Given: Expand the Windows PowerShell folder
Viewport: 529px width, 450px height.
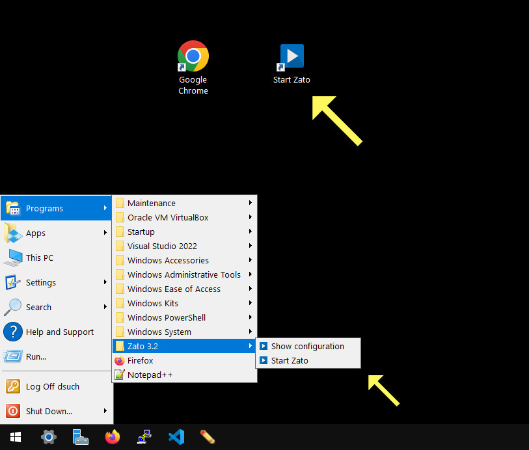Looking at the screenshot, I should [184, 317].
